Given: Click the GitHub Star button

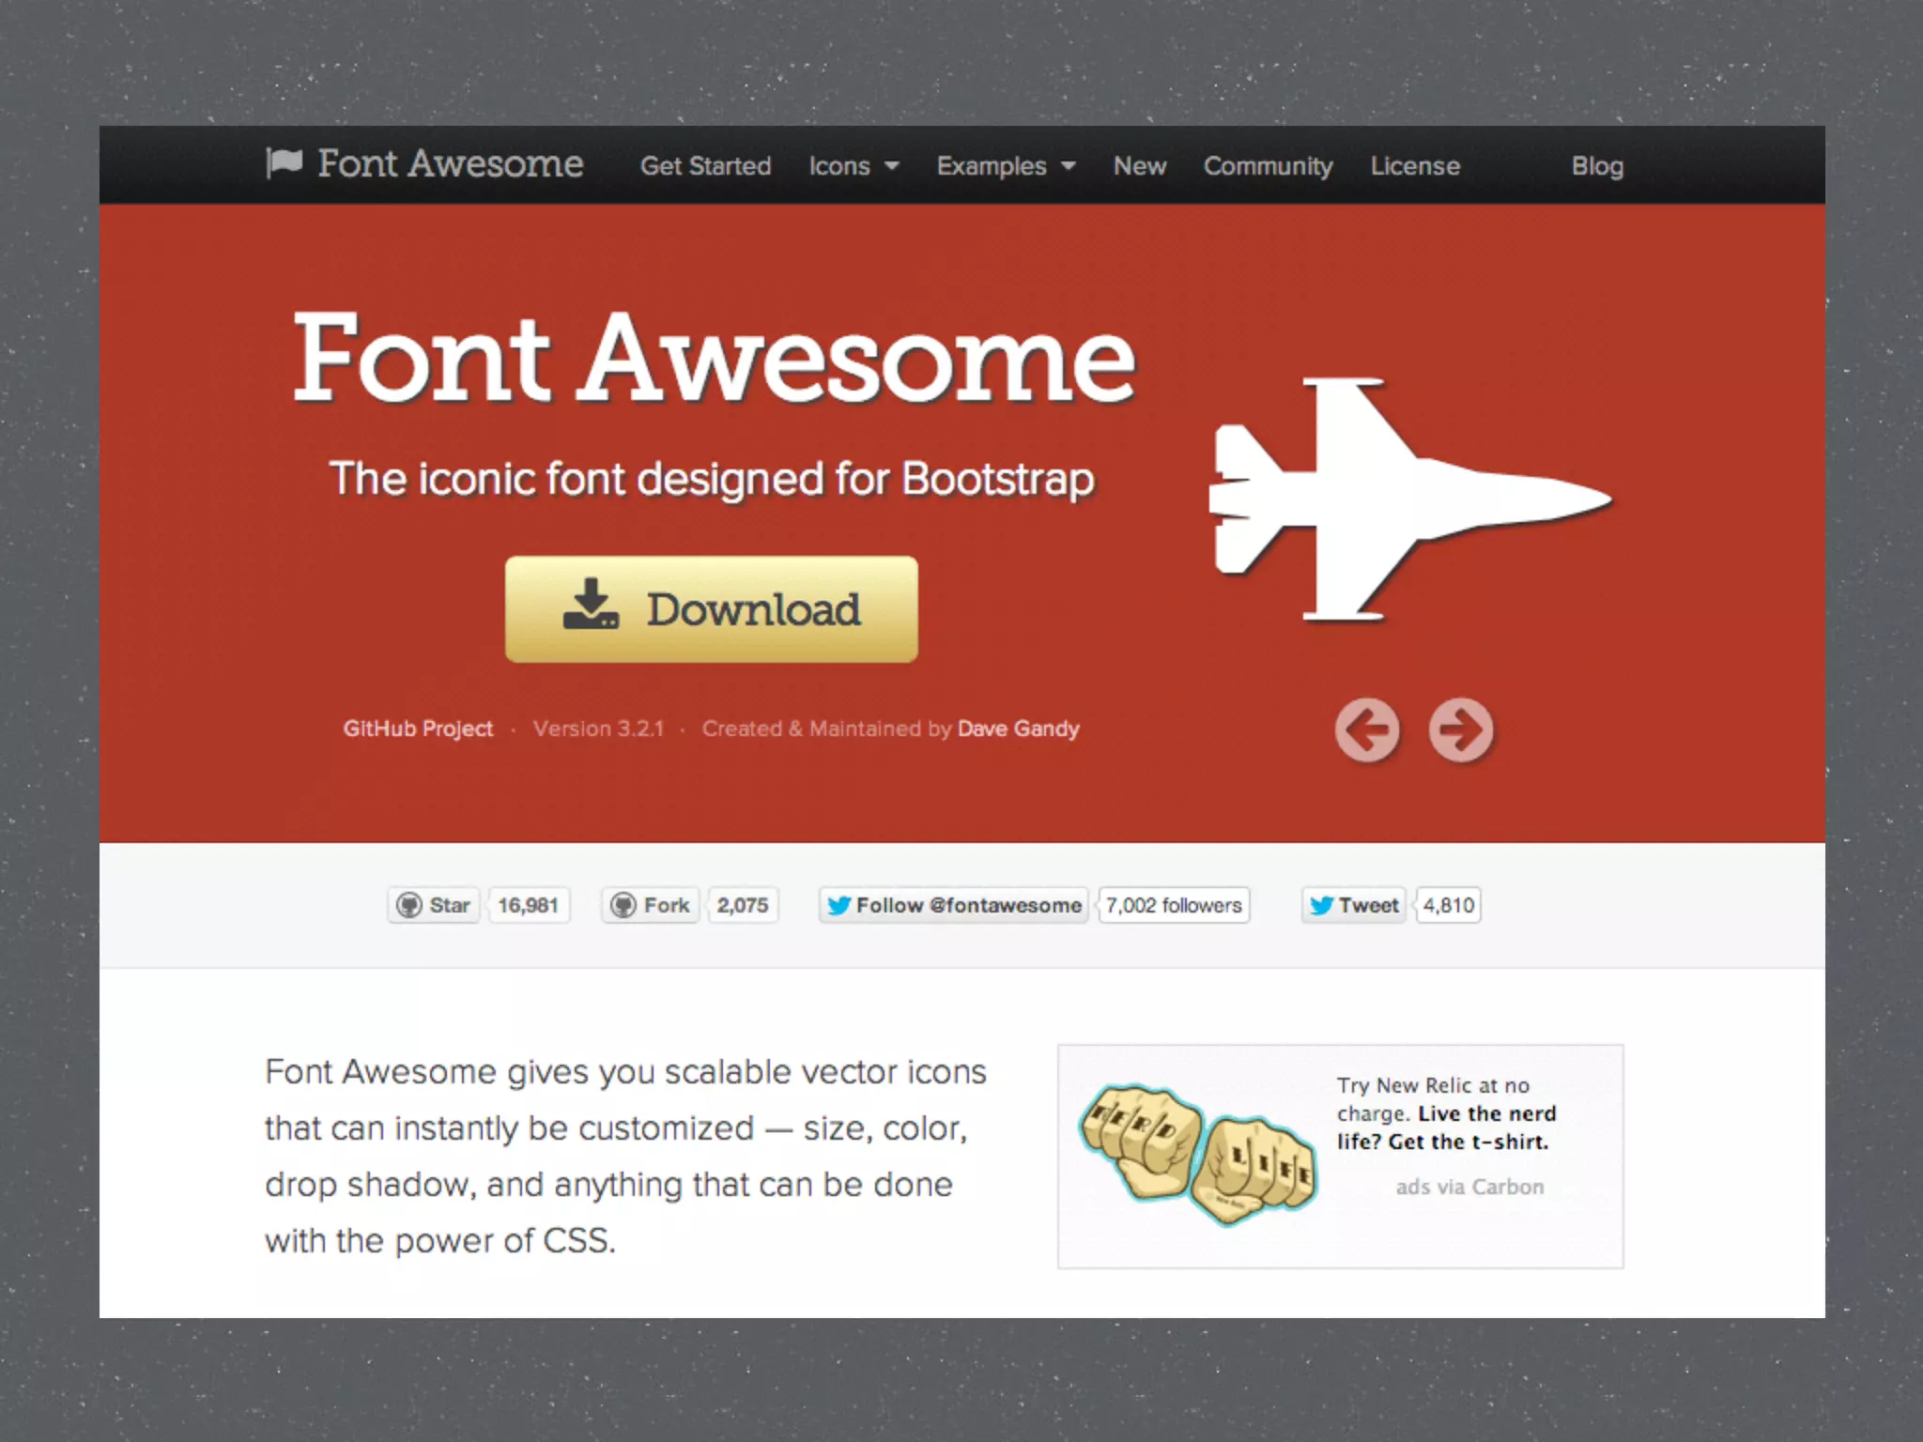Looking at the screenshot, I should [434, 905].
